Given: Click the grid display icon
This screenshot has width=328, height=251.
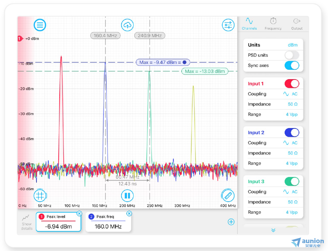Looking at the screenshot, I should coord(40,196).
